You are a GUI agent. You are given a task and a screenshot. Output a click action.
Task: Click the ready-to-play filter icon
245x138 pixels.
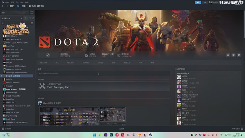[x=33, y=18]
